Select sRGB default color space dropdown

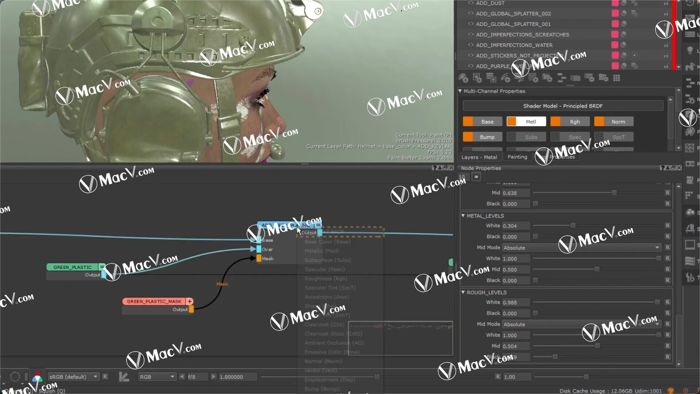click(x=72, y=377)
